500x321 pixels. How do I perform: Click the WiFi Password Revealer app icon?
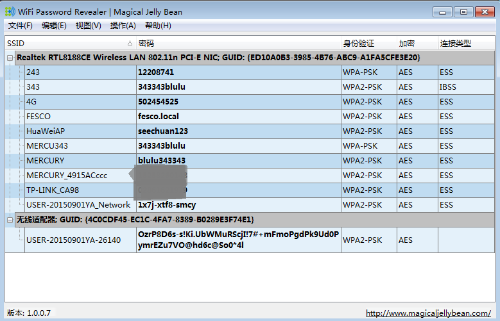[10, 12]
